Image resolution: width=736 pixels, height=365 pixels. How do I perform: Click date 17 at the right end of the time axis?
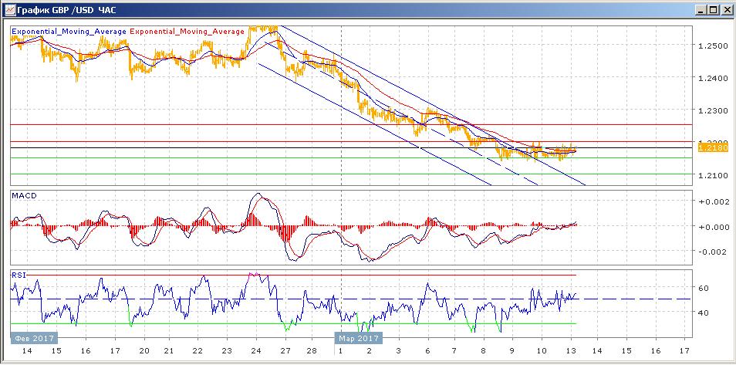coord(684,350)
